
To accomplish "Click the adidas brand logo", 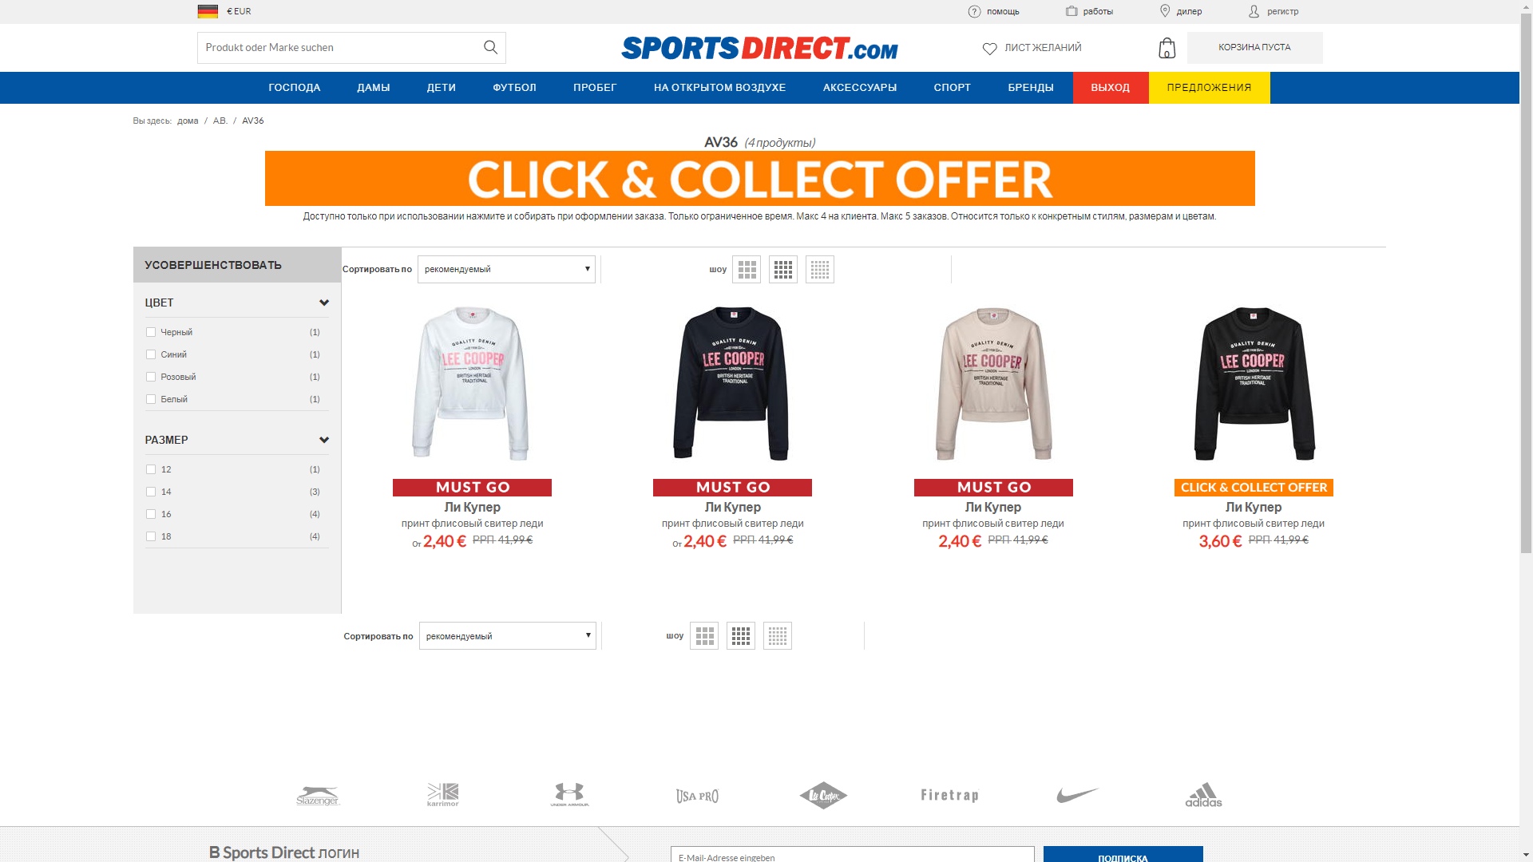I will click(x=1203, y=794).
